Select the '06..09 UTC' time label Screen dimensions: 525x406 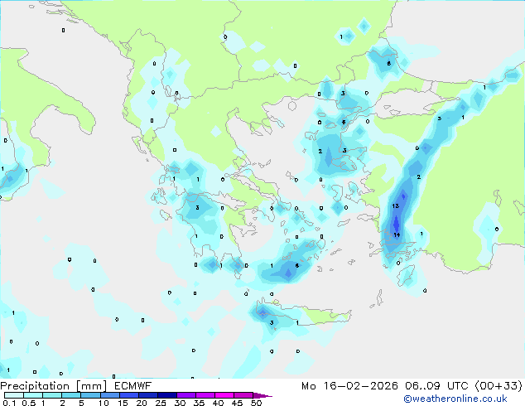[436, 386]
